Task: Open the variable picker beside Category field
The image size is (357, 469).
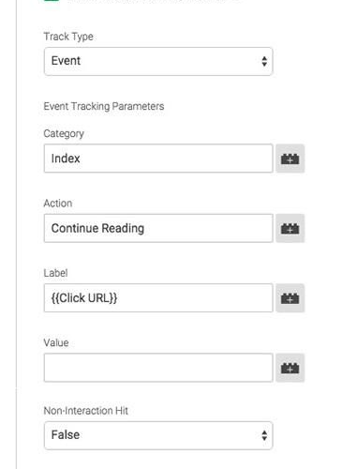Action: click(x=290, y=159)
